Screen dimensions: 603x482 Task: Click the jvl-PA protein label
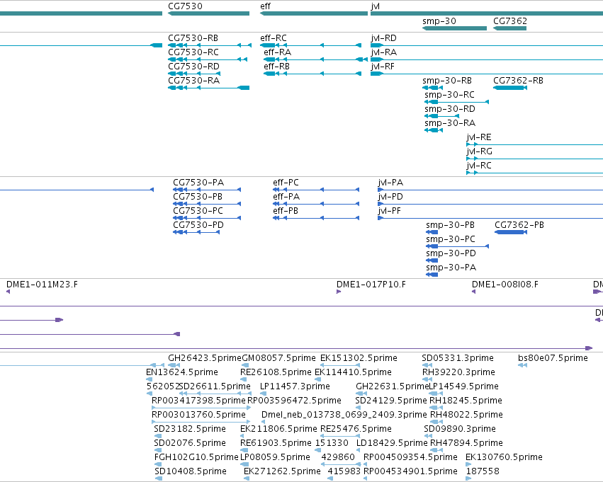pyautogui.click(x=390, y=183)
